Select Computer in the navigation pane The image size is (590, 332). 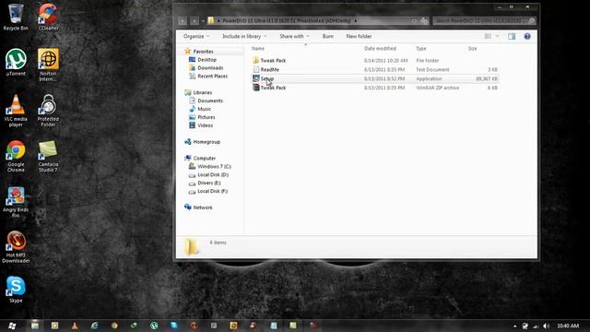point(205,158)
